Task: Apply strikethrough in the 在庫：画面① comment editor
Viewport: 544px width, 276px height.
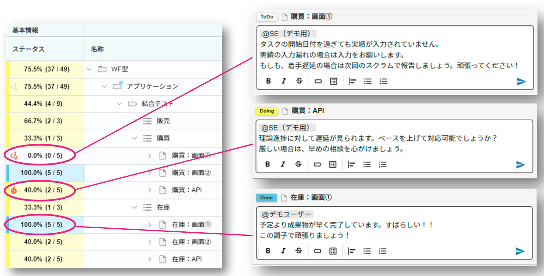Action: pos(299,251)
